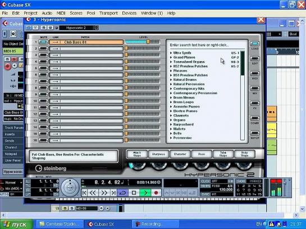Toggle the CLICK metronome in transport
Image resolution: width=306 pixels, height=229 pixels.
205,181
